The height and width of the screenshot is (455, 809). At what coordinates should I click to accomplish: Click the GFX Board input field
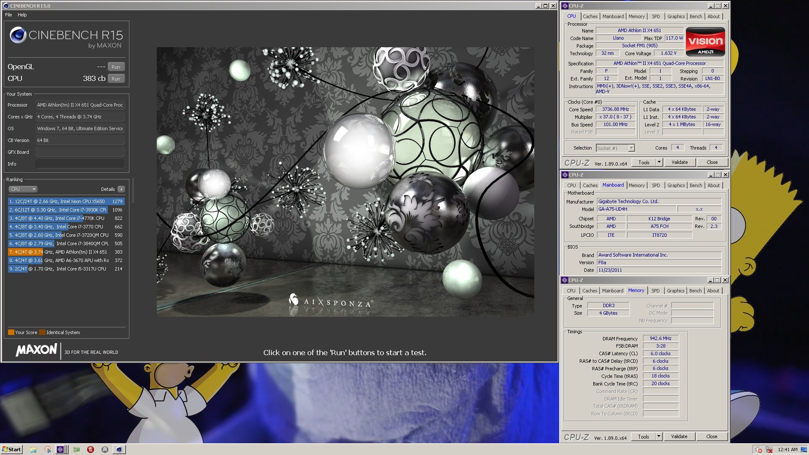[x=80, y=152]
